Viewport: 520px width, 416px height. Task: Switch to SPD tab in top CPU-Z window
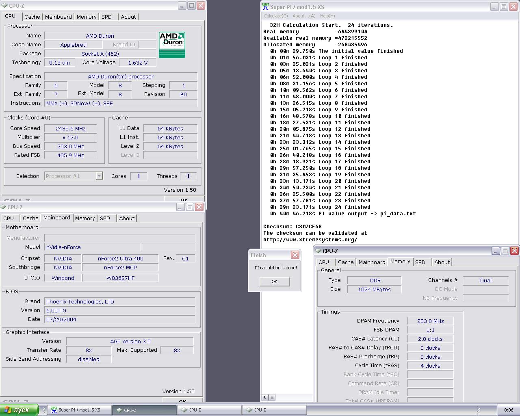(106, 17)
